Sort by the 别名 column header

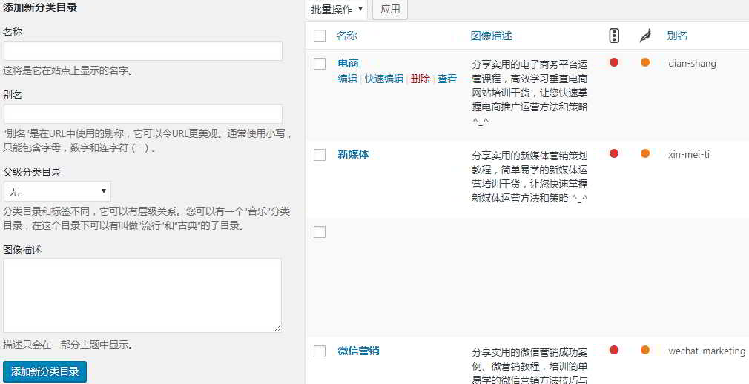tap(677, 36)
